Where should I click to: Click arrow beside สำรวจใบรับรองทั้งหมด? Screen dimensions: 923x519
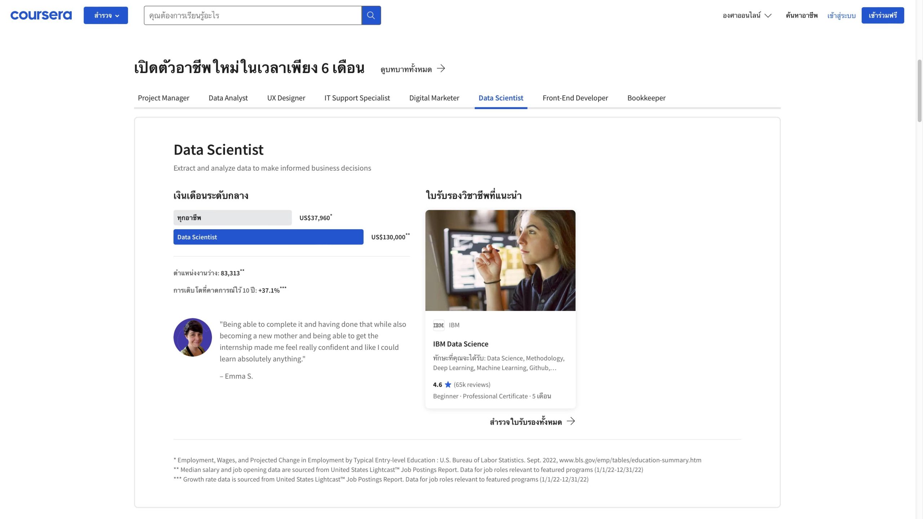571,421
